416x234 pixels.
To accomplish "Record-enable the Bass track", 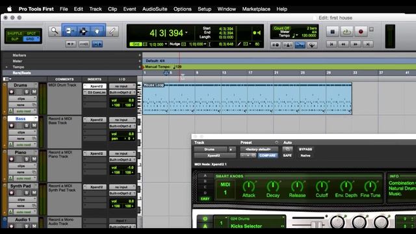I will [12, 125].
